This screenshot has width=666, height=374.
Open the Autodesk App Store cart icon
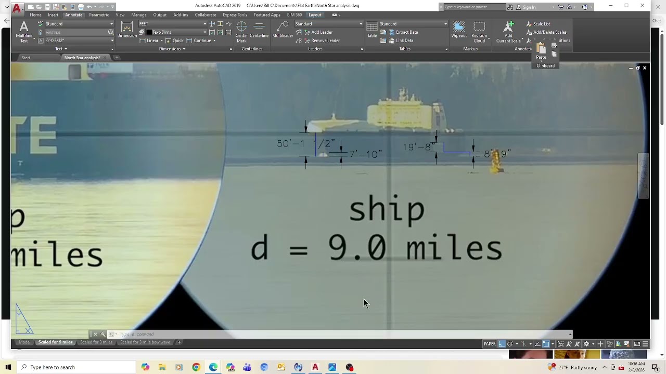(561, 7)
